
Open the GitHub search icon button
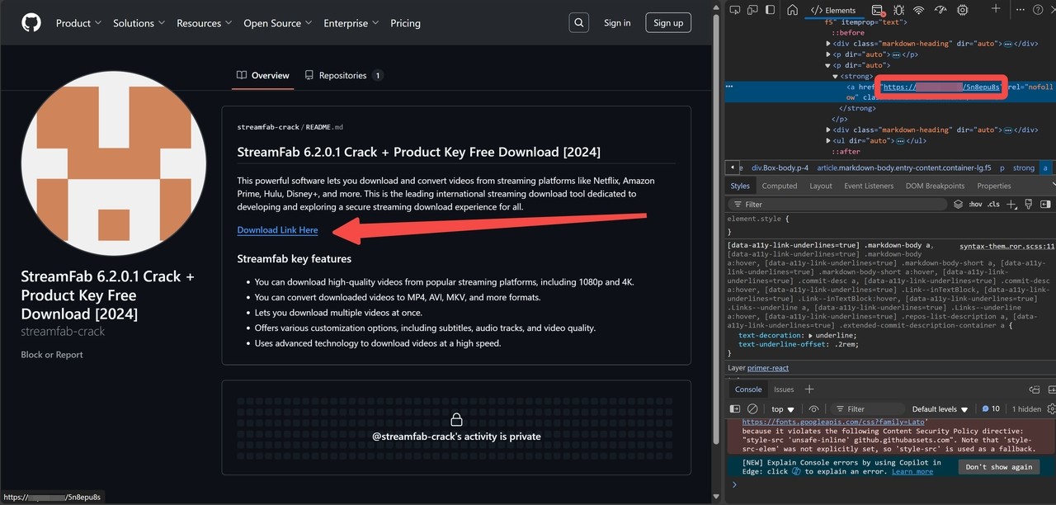click(579, 23)
